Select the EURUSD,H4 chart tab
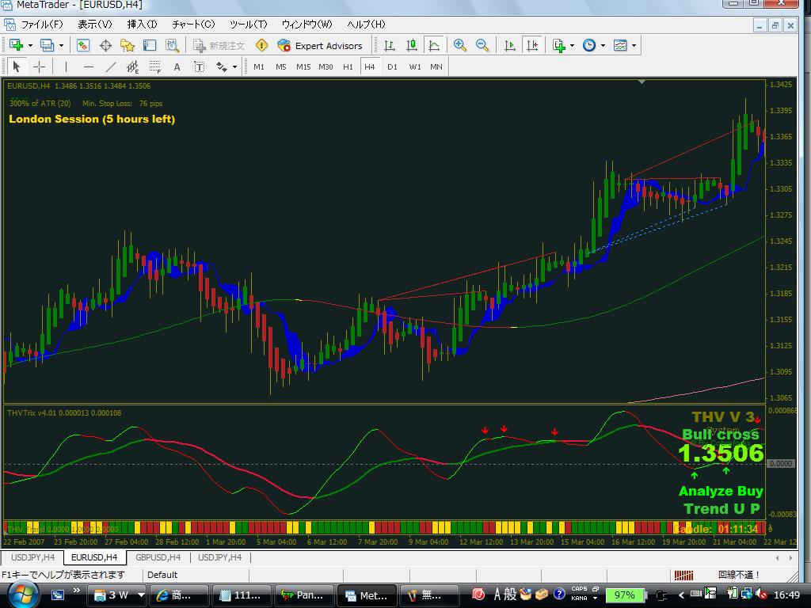Viewport: 811px width, 608px height. (x=94, y=557)
